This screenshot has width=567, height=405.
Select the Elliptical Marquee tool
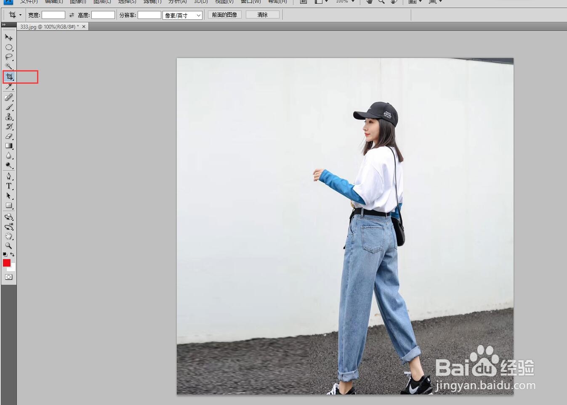pyautogui.click(x=8, y=47)
